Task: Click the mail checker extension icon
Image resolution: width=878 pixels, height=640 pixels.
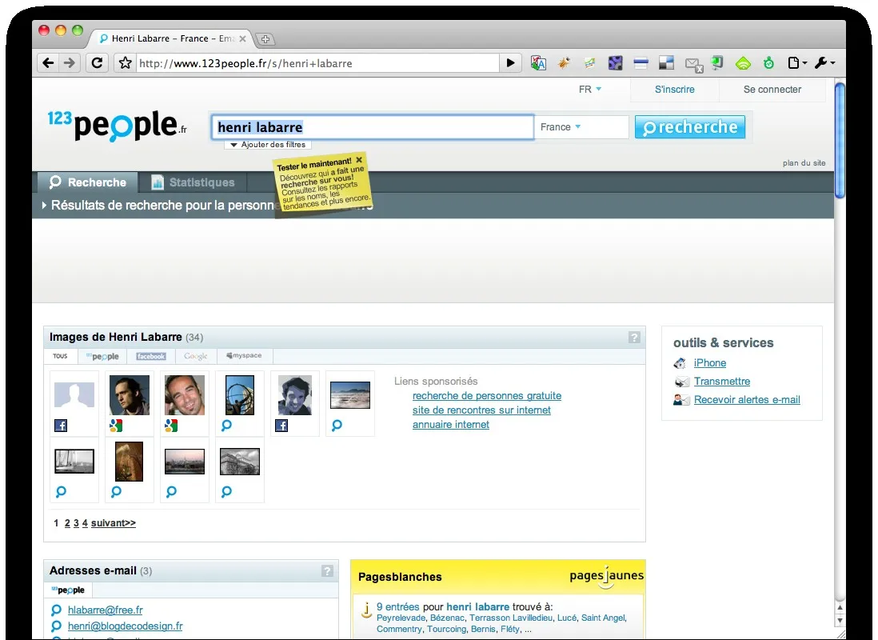Action: (694, 64)
